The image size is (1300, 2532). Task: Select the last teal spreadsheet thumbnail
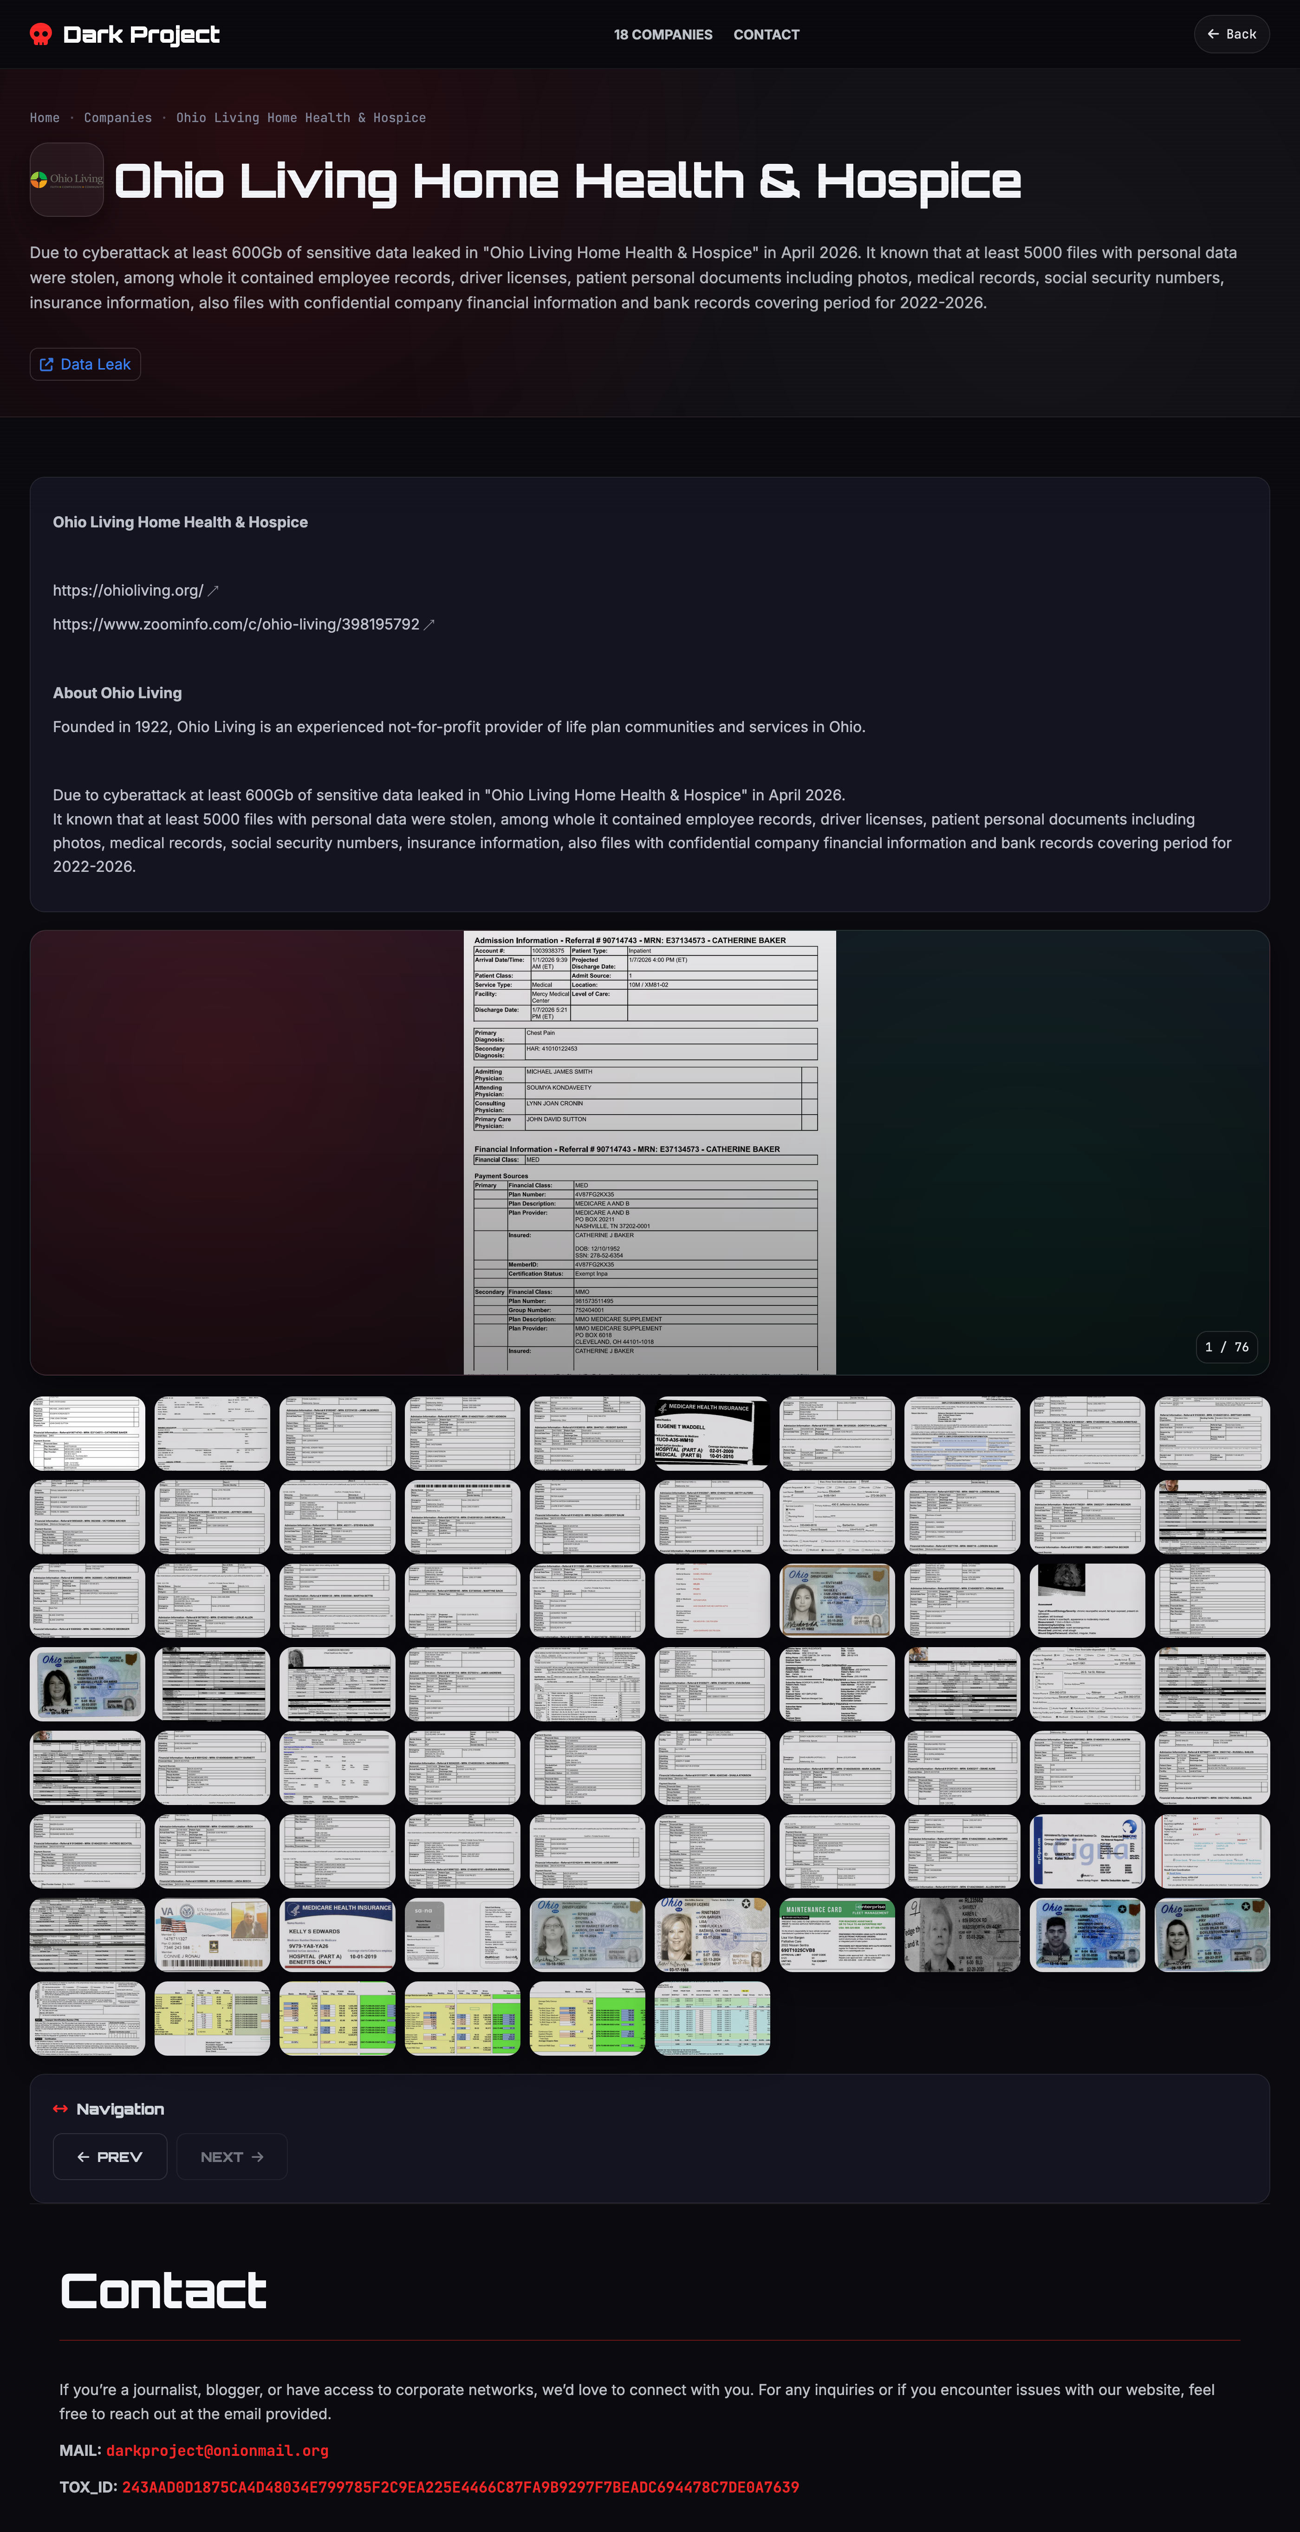point(712,2018)
